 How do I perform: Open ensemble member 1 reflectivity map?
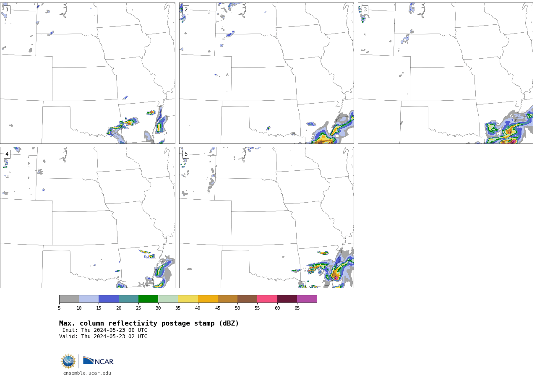pyautogui.click(x=88, y=73)
